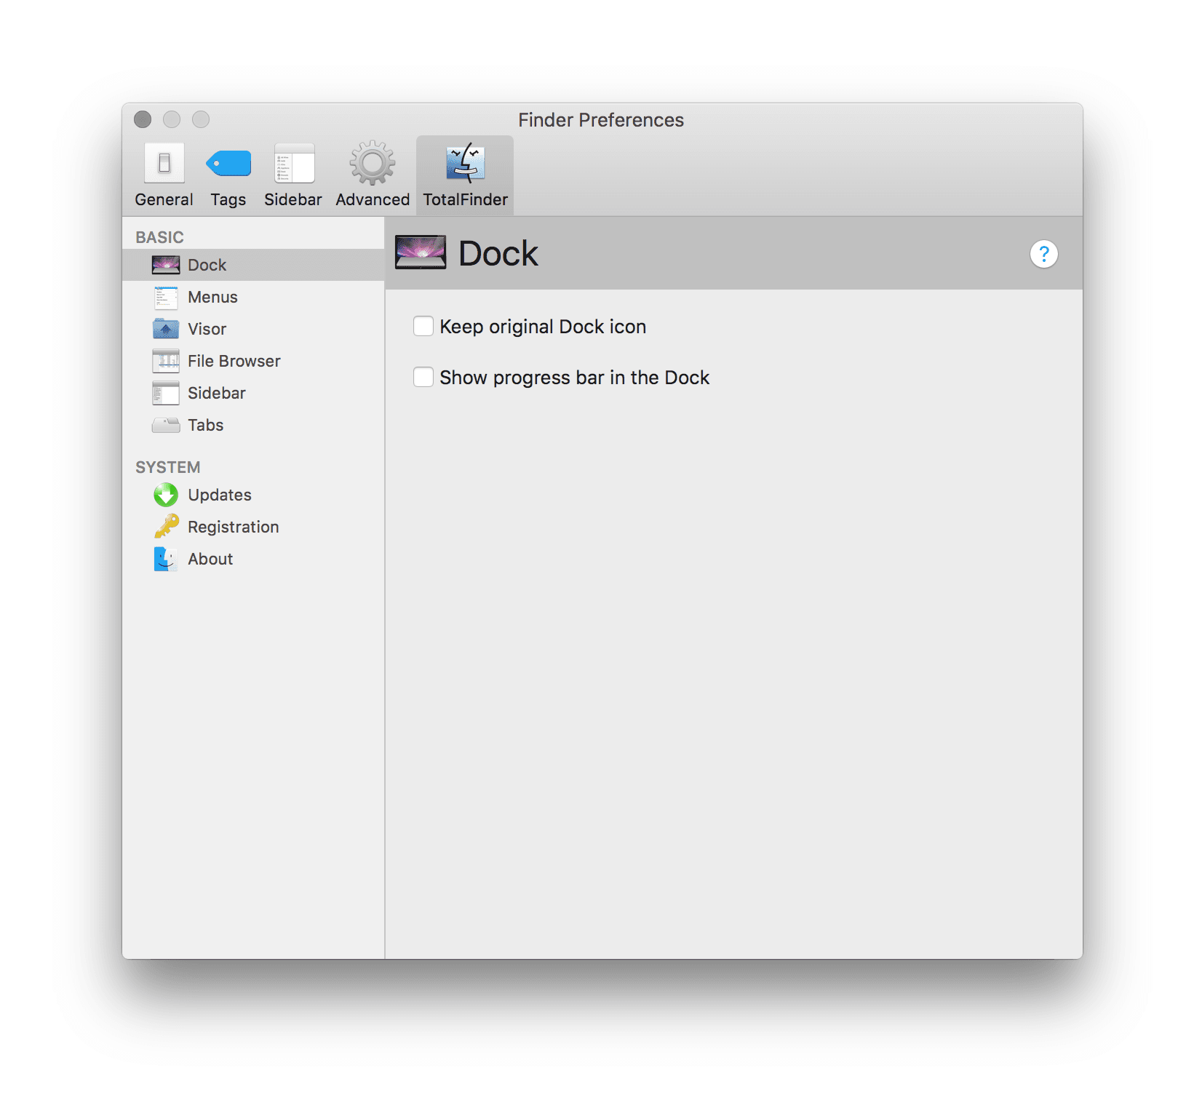This screenshot has height=1119, width=1186.
Task: Click the Tabs folder icon
Action: 166,425
